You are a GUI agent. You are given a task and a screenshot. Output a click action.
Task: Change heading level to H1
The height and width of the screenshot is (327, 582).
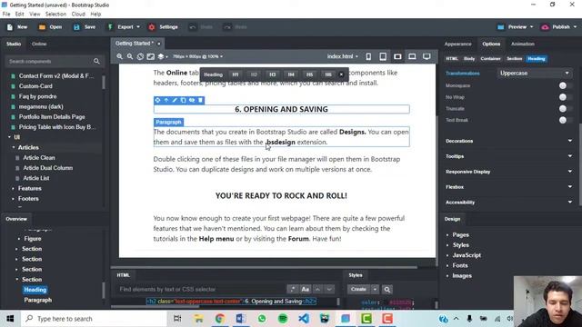tap(236, 74)
